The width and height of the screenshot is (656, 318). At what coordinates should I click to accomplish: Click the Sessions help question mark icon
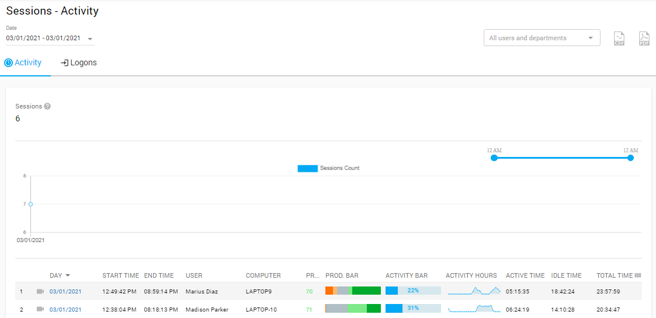(x=47, y=106)
